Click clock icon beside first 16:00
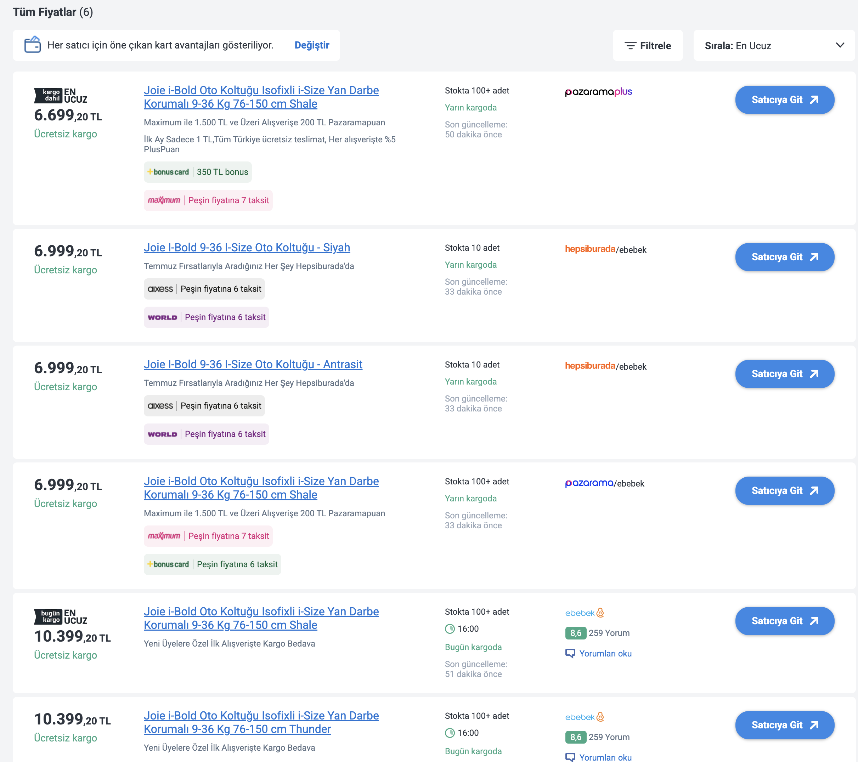 [450, 629]
